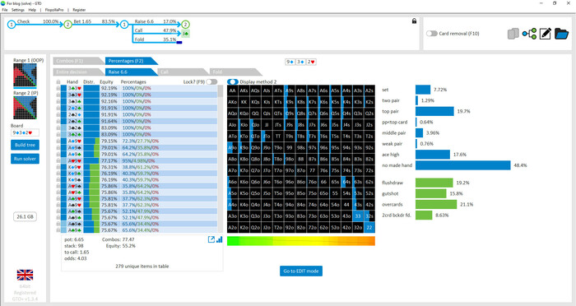Screen dimensions: 576x306
Task: Click the export arrow icon below the table
Action: click(x=211, y=239)
